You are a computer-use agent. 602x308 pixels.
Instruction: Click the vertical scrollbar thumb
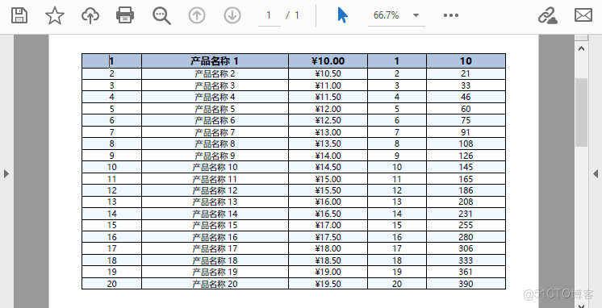pyautogui.click(x=581, y=112)
